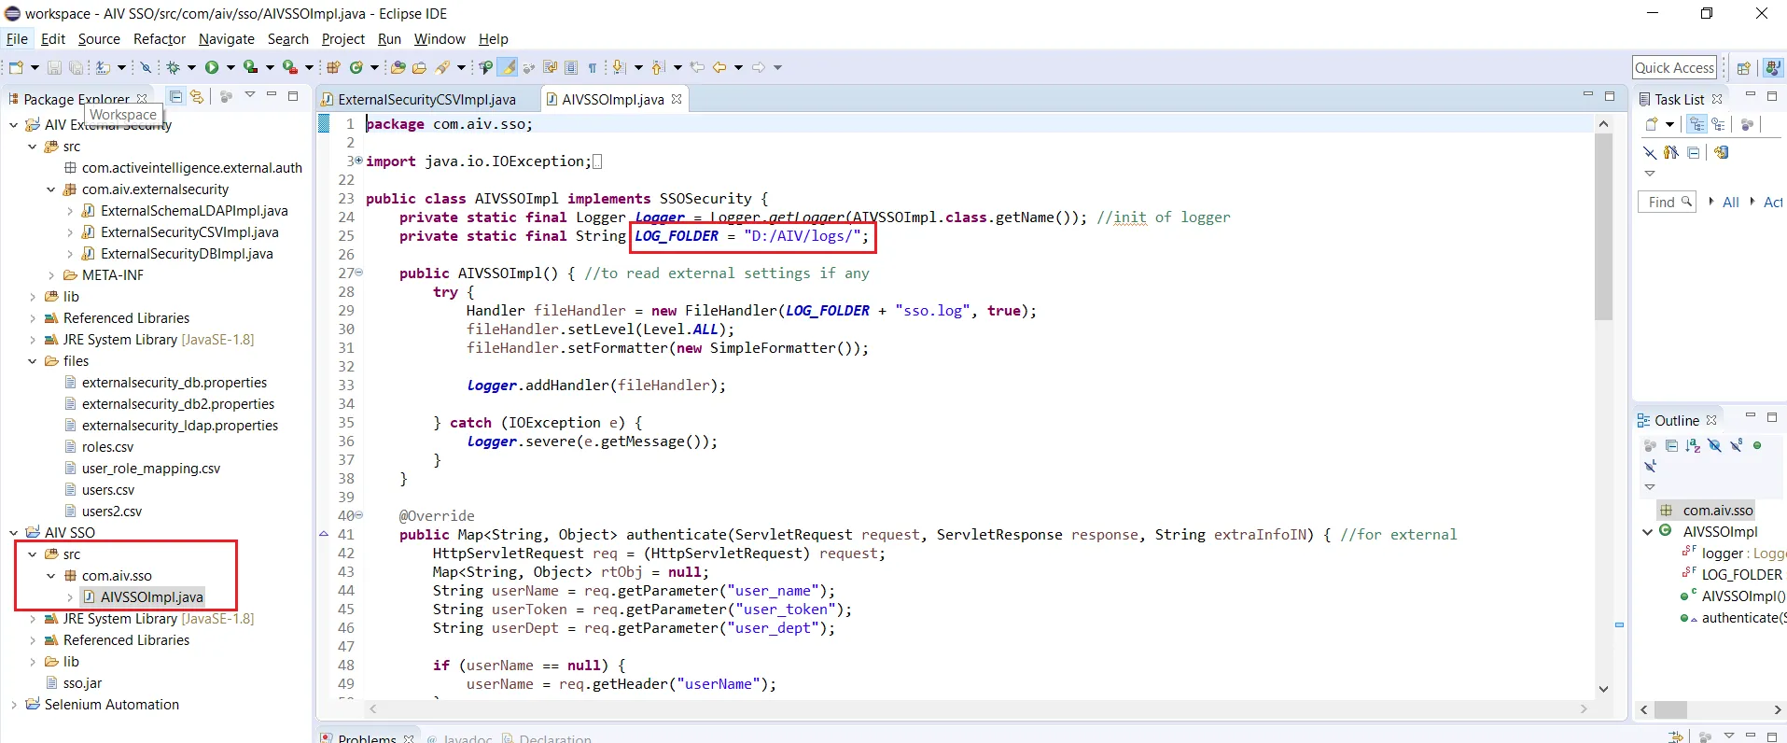Viewport: 1787px width, 743px height.
Task: Collapse AIVSSOImpl class in Outline
Action: 1647,532
